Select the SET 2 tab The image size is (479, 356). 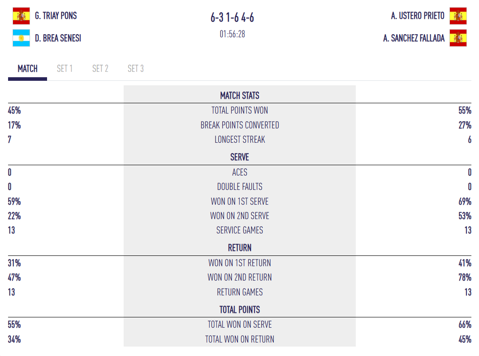pos(100,69)
